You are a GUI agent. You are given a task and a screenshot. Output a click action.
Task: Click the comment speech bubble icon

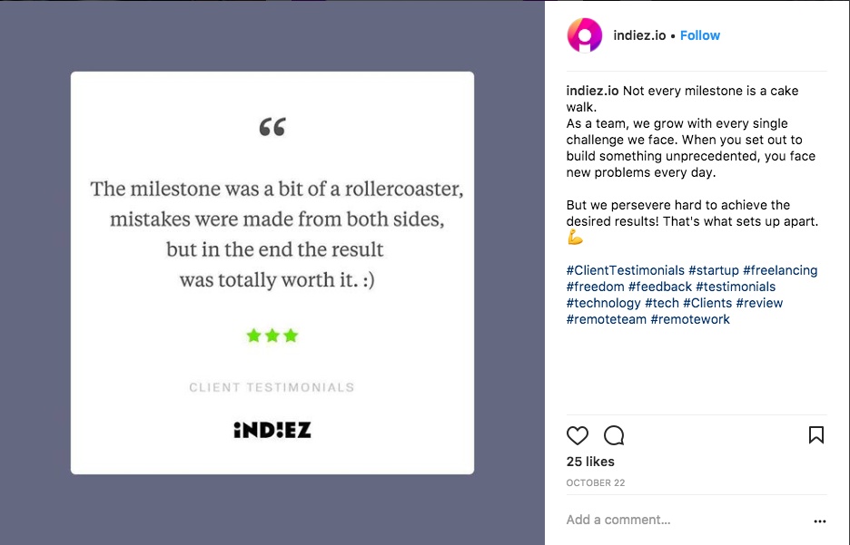[x=614, y=435]
